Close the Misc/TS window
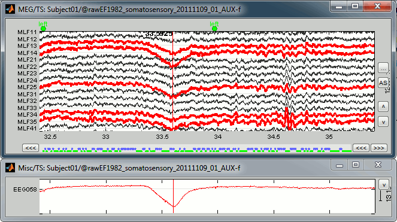 [x=378, y=165]
